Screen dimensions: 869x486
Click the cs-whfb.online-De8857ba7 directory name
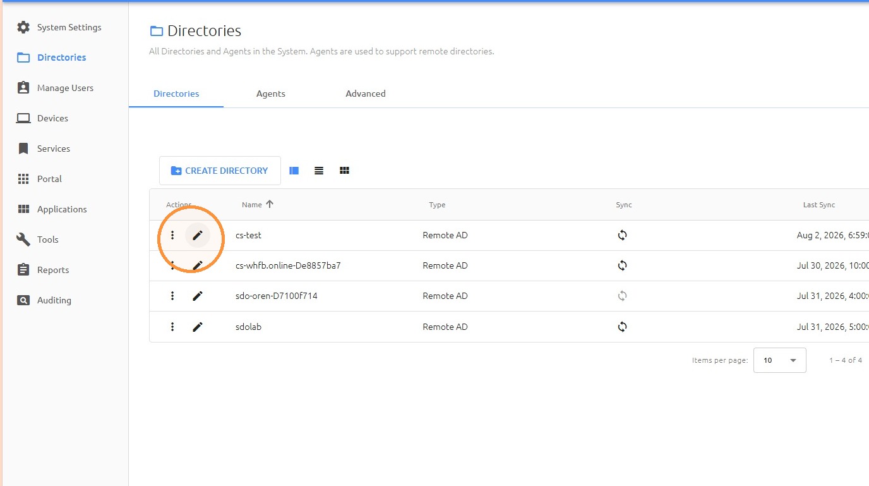(x=288, y=265)
